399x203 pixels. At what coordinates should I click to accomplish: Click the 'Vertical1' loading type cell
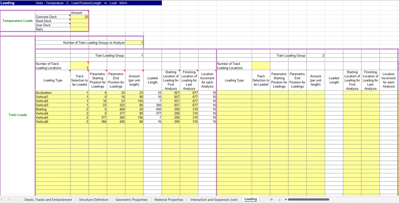53,97
